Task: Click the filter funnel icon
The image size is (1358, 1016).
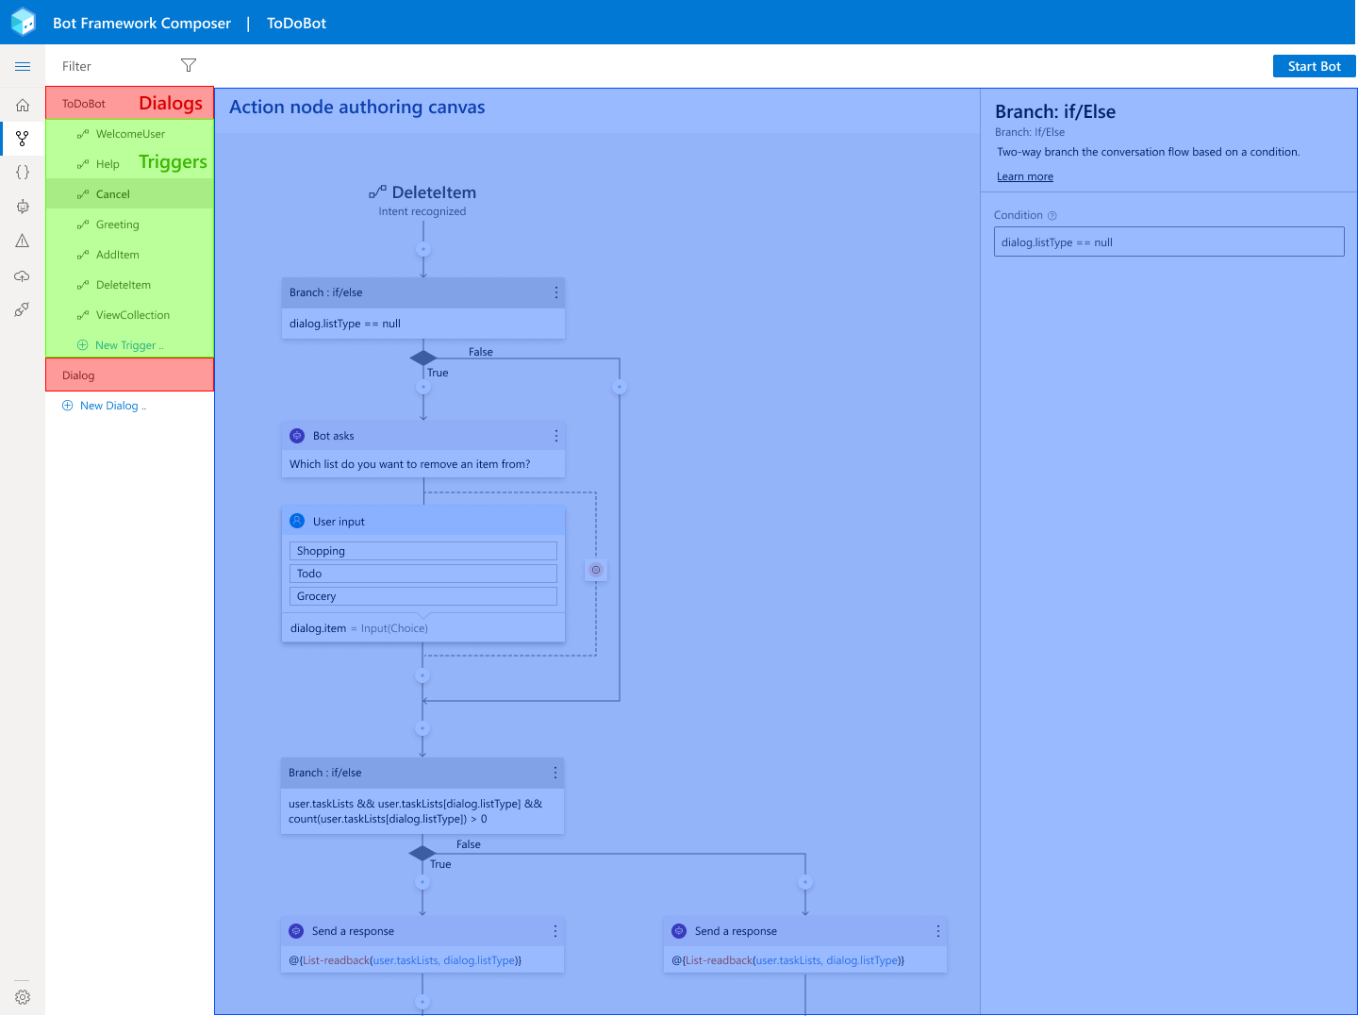Action: click(x=189, y=65)
